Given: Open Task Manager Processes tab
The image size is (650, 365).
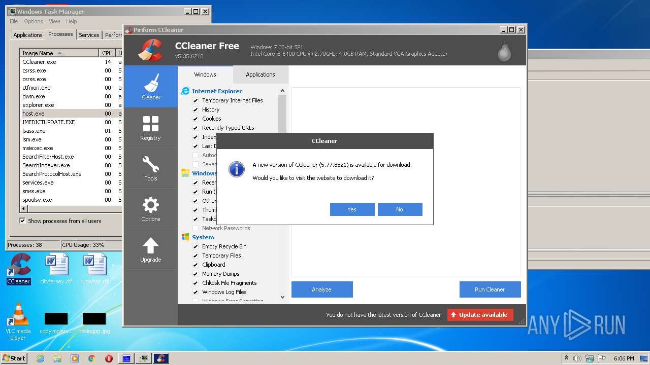Looking at the screenshot, I should 60,34.
